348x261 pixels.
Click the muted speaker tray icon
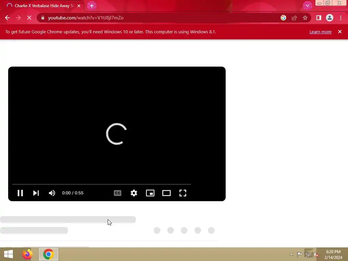(316, 255)
